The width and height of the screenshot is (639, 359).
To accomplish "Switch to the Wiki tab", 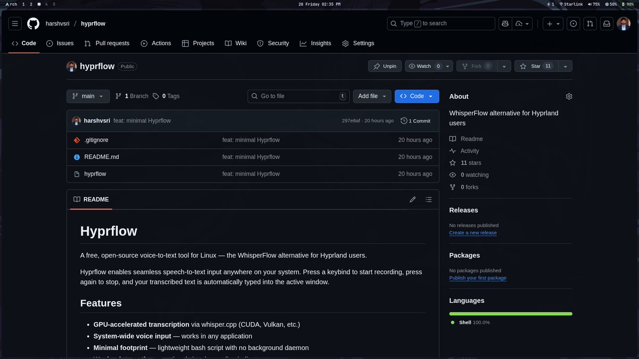I will point(235,43).
